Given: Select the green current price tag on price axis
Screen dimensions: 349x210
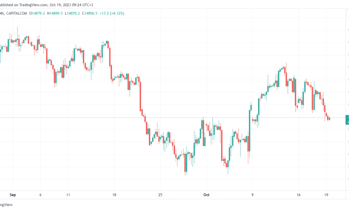Looking at the screenshot, I should point(347,120).
